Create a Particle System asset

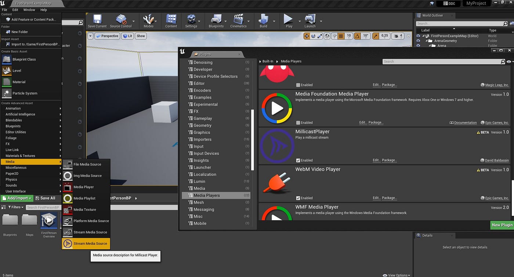pyautogui.click(x=30, y=93)
